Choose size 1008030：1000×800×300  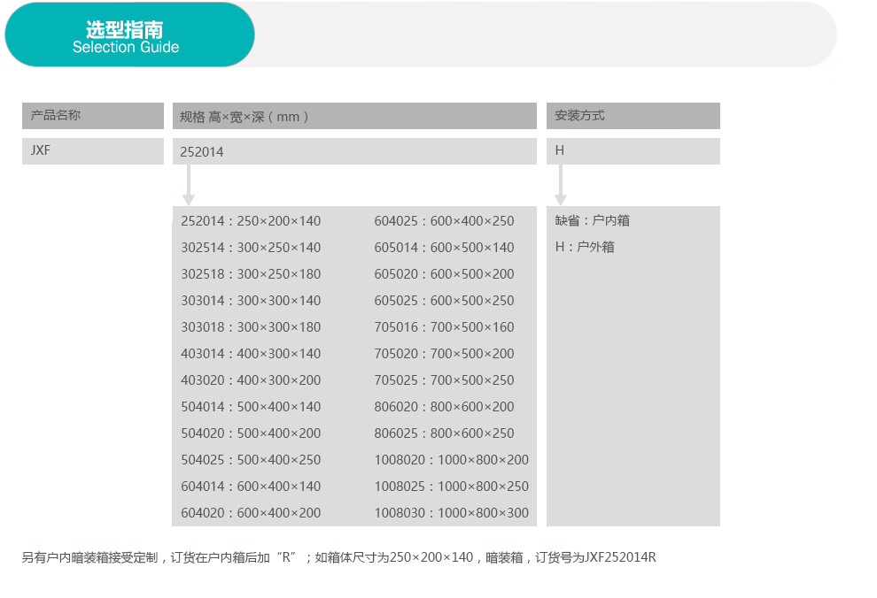[451, 512]
